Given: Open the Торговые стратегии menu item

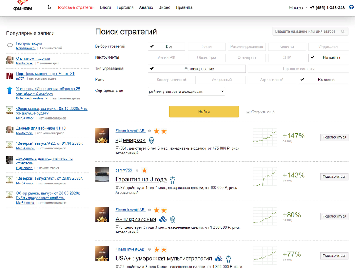Looking at the screenshot, I should tap(76, 7).
